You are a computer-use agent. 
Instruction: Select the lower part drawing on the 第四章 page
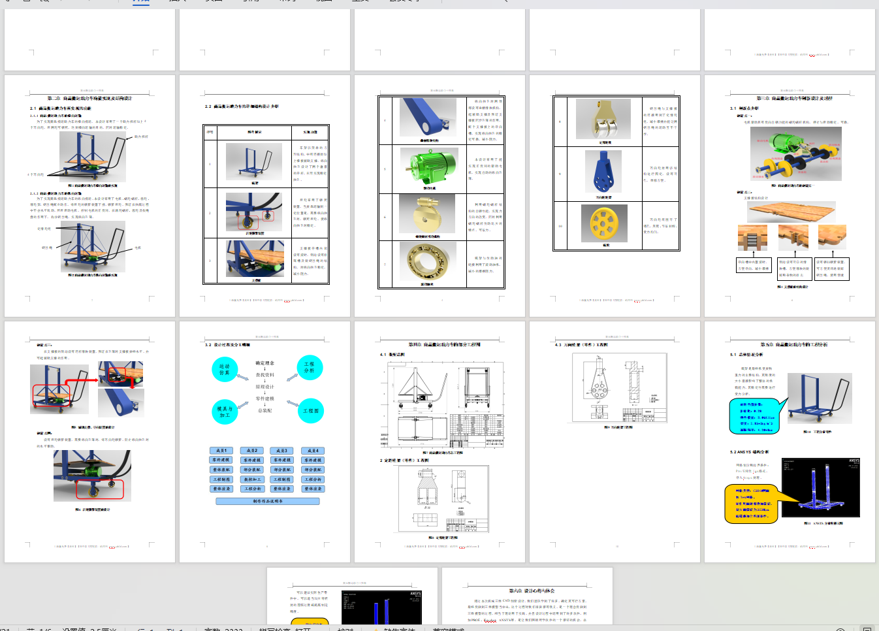(443, 499)
